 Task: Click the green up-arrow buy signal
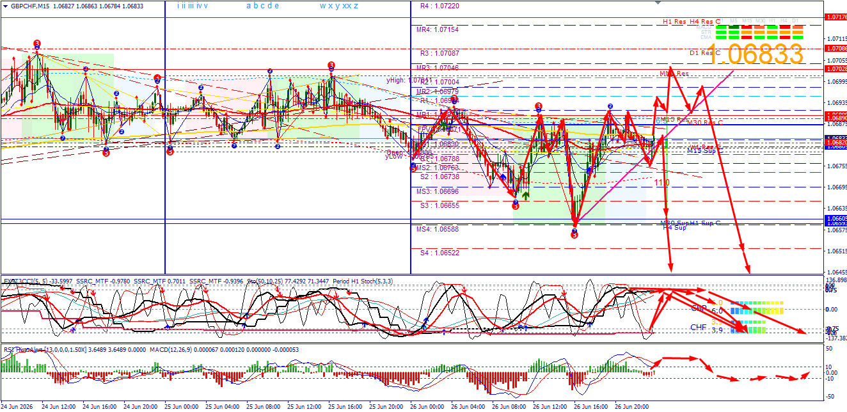[x=525, y=194]
